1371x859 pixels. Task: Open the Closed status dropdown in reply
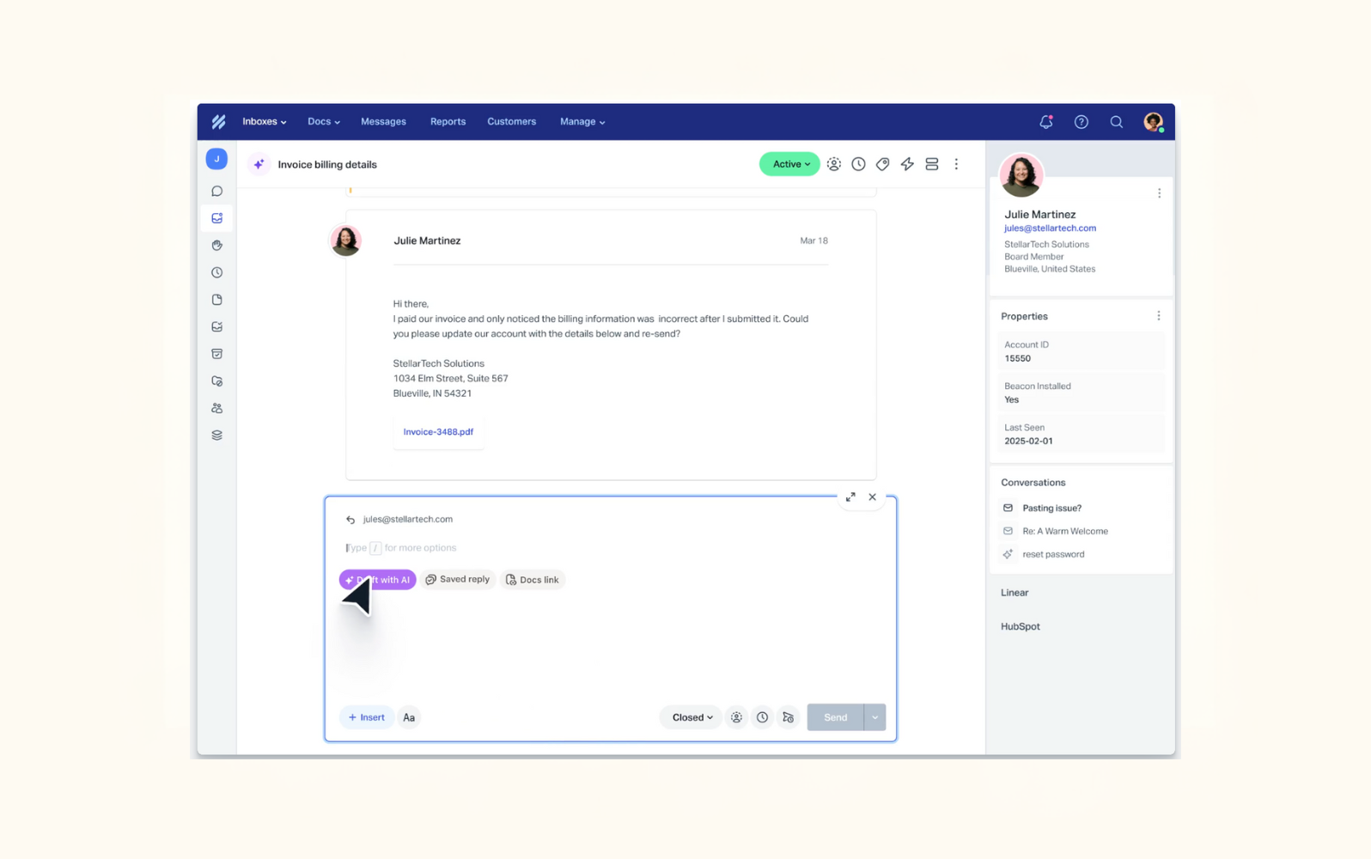(692, 717)
